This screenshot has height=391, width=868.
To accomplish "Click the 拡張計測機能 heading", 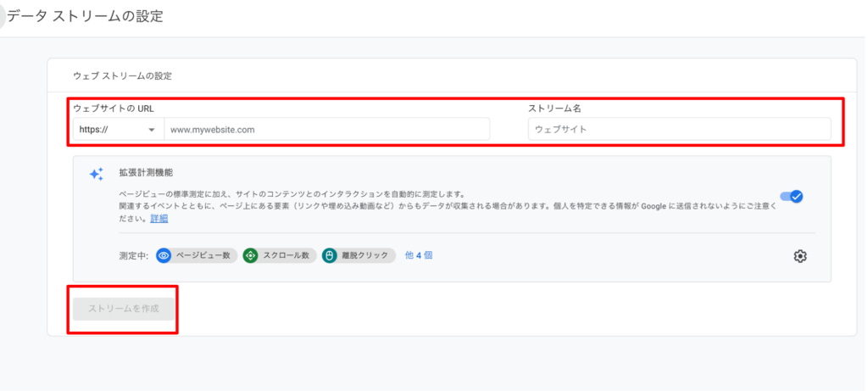I will click(x=146, y=173).
